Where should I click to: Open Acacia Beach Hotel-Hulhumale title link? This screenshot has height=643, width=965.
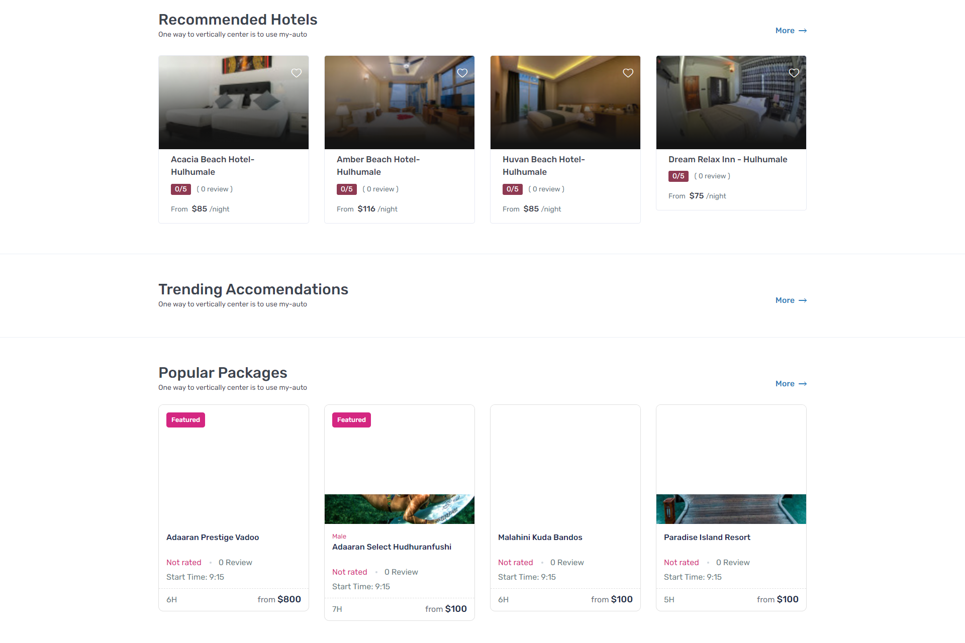213,165
